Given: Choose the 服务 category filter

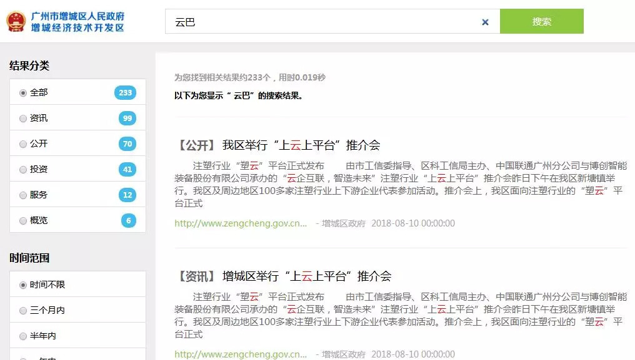Looking at the screenshot, I should (23, 195).
